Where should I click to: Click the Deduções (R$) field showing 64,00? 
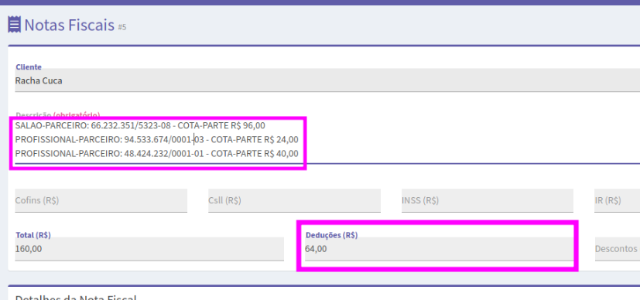click(x=440, y=249)
